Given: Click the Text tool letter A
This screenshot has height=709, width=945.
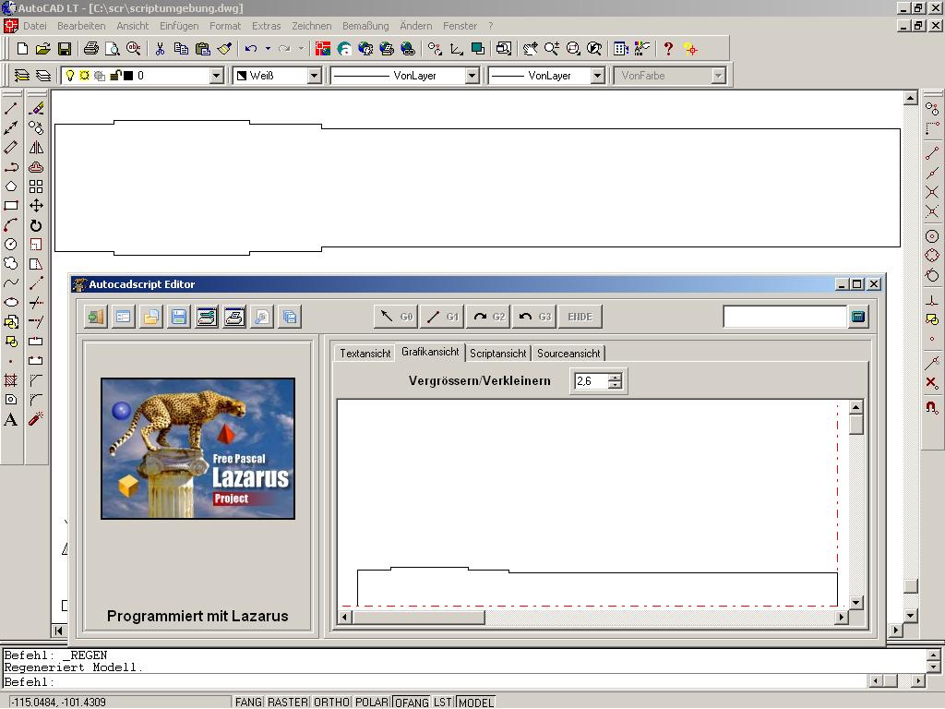Looking at the screenshot, I should 11,420.
